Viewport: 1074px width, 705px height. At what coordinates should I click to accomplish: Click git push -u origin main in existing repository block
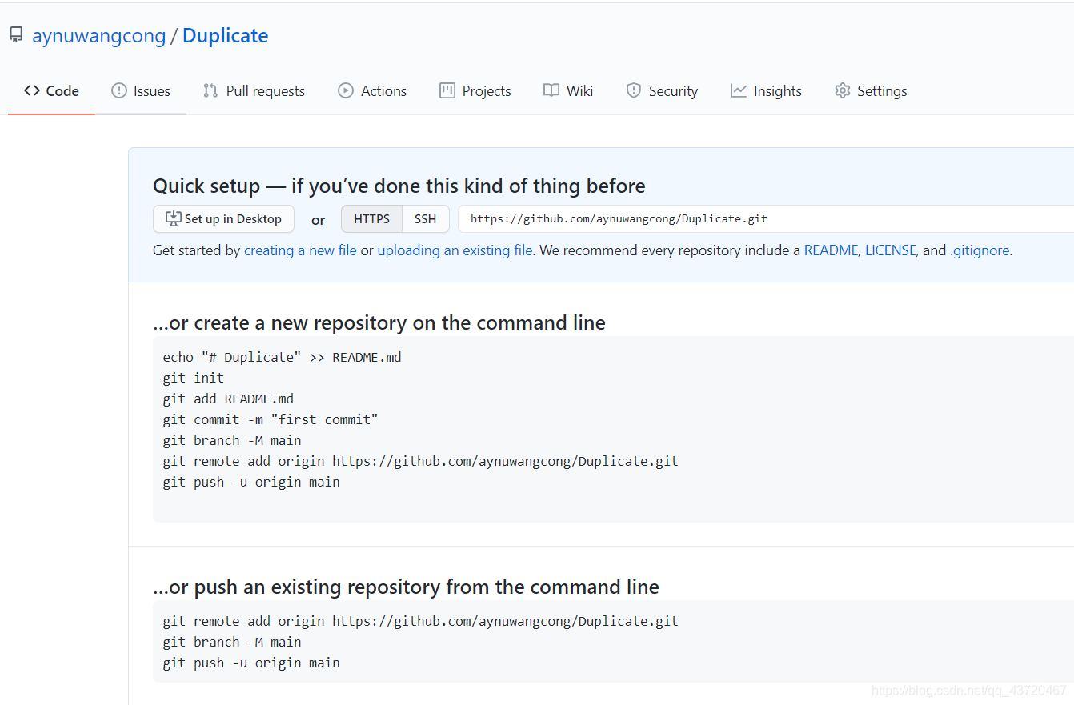coord(251,663)
